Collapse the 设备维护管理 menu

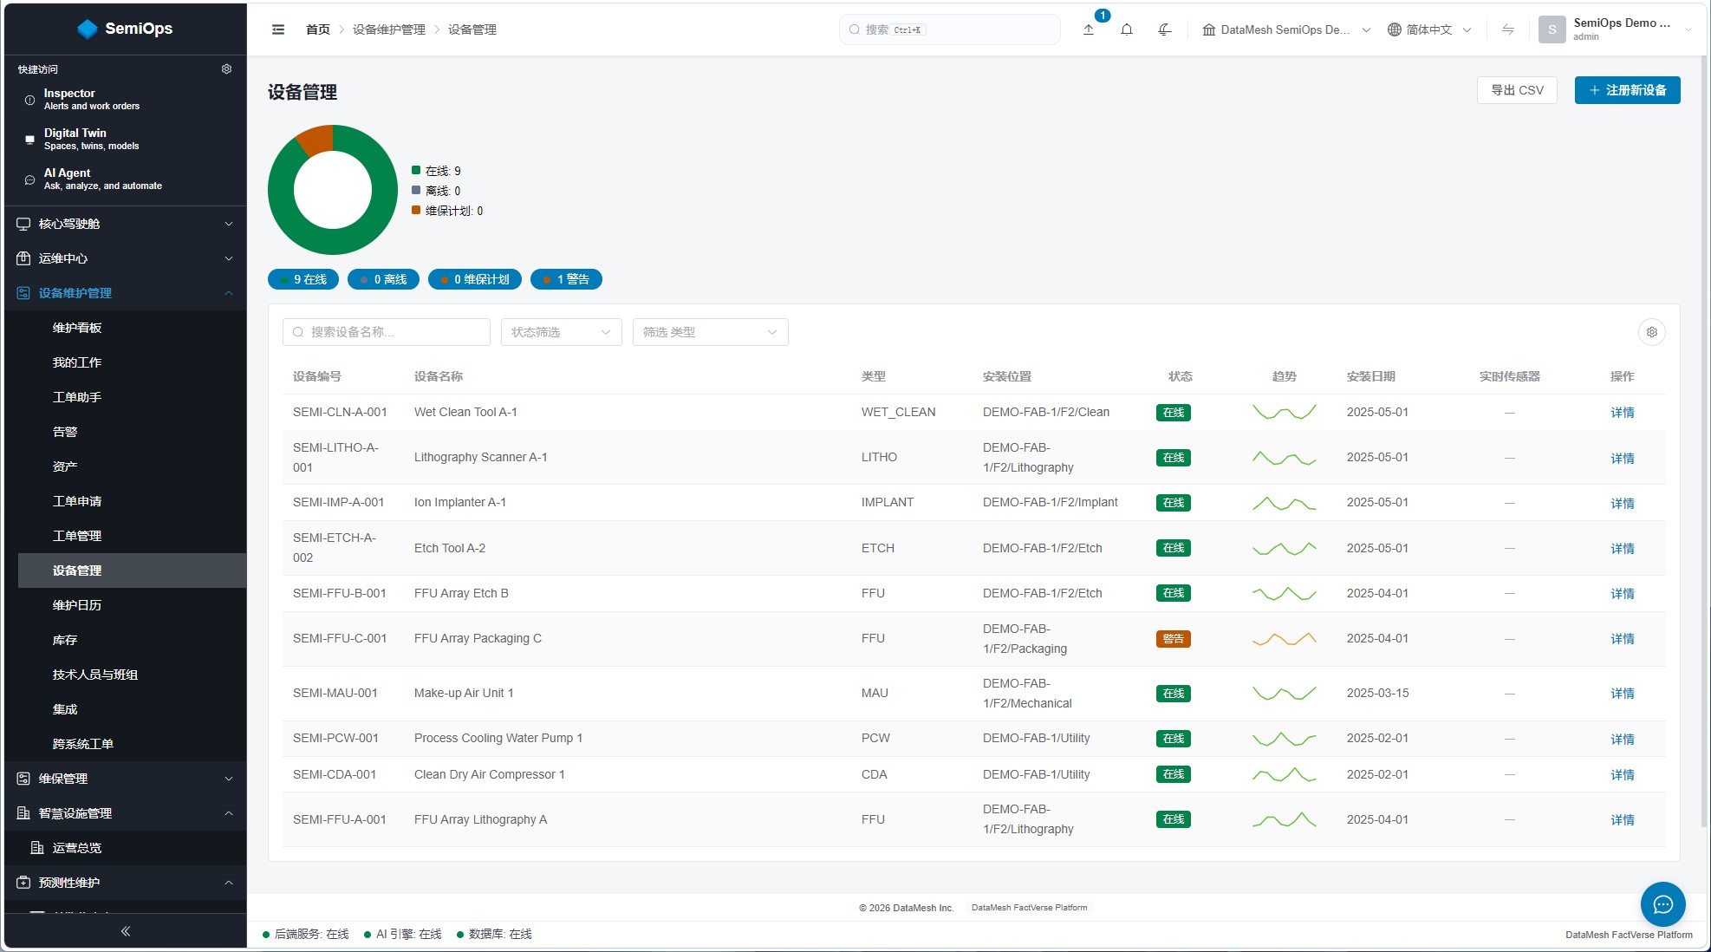[126, 293]
